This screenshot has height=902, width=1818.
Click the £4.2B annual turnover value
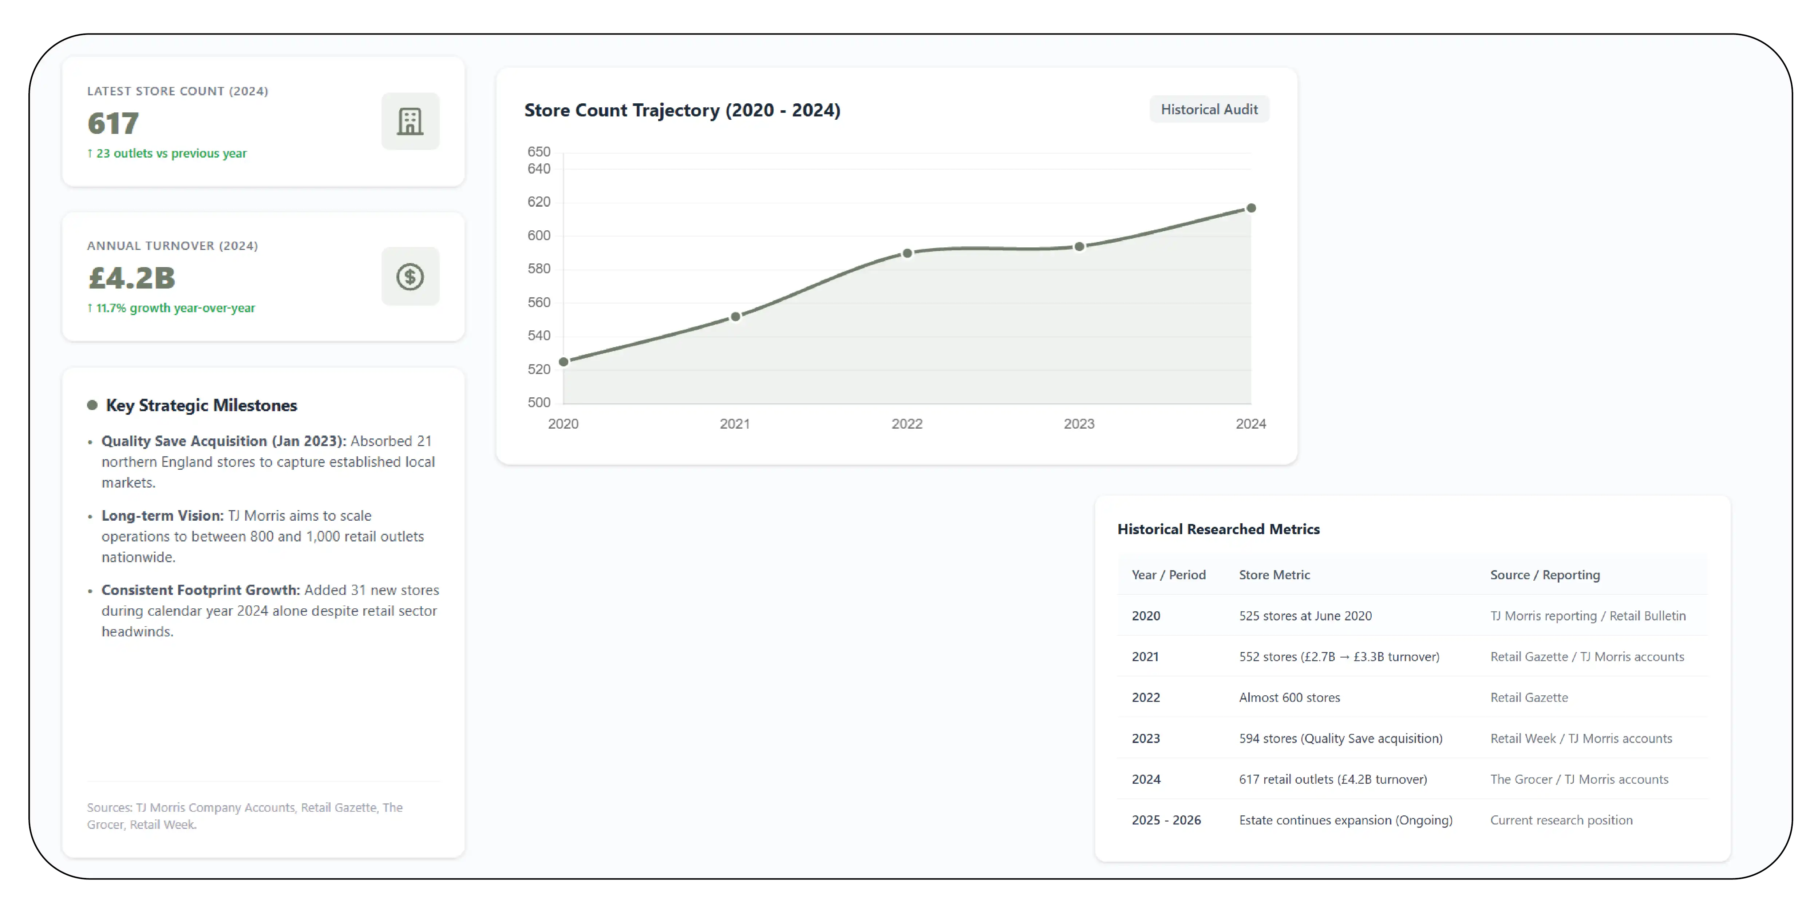point(131,278)
